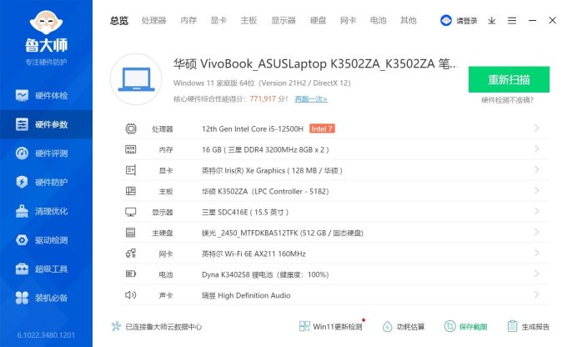This screenshot has width=567, height=347.
Task: Click 硬件检测不准确? link
Action: coord(507,100)
